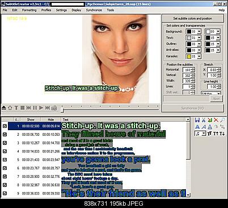228x208 pixels.
Task: Stop the video playback
Action: point(23,108)
